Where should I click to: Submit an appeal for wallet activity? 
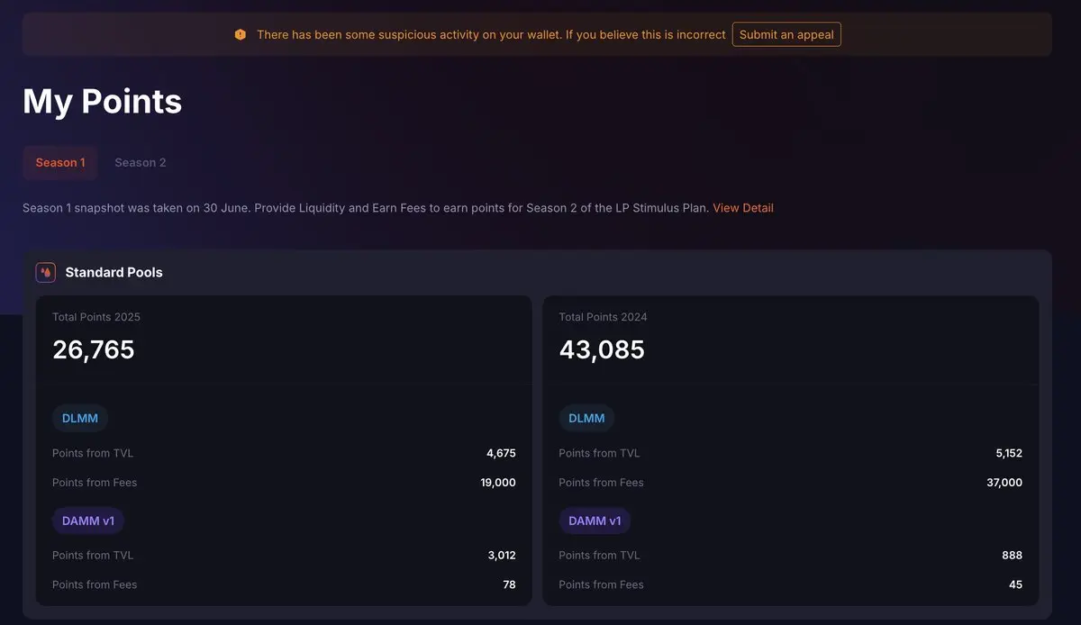(x=786, y=35)
